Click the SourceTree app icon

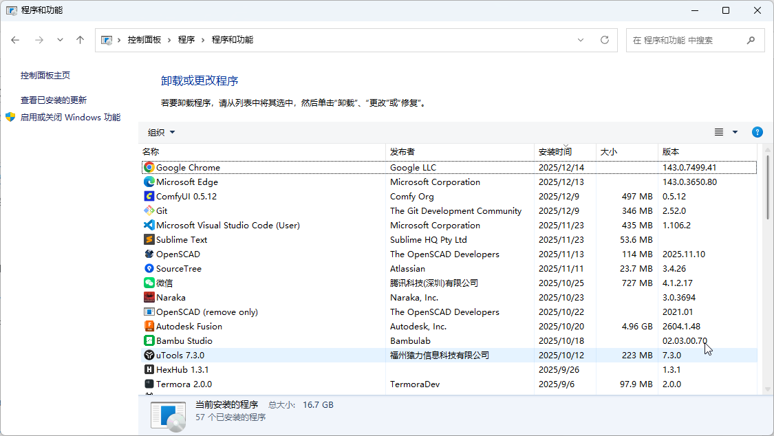(147, 268)
